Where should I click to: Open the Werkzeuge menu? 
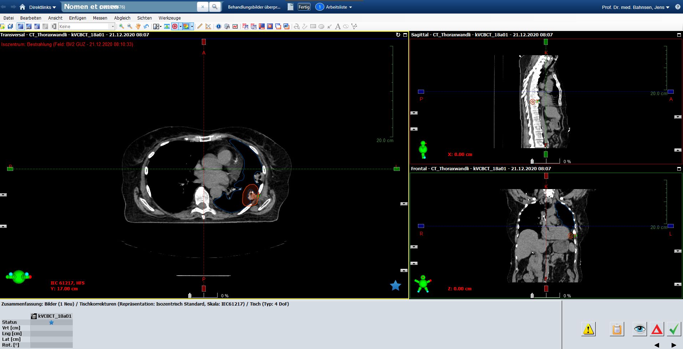170,18
